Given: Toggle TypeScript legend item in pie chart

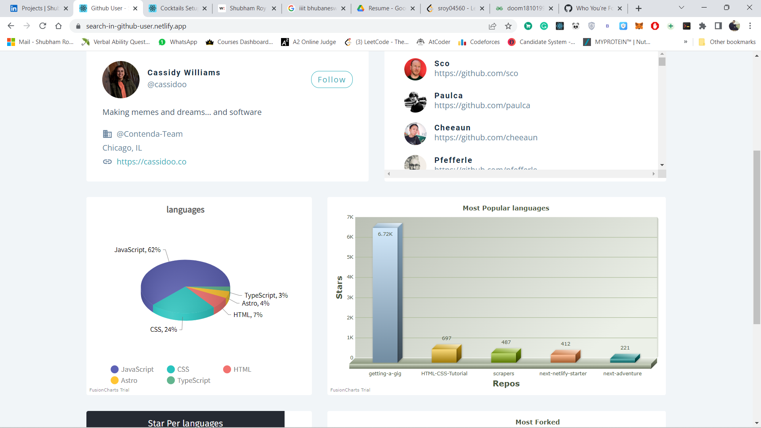Looking at the screenshot, I should coord(188,380).
